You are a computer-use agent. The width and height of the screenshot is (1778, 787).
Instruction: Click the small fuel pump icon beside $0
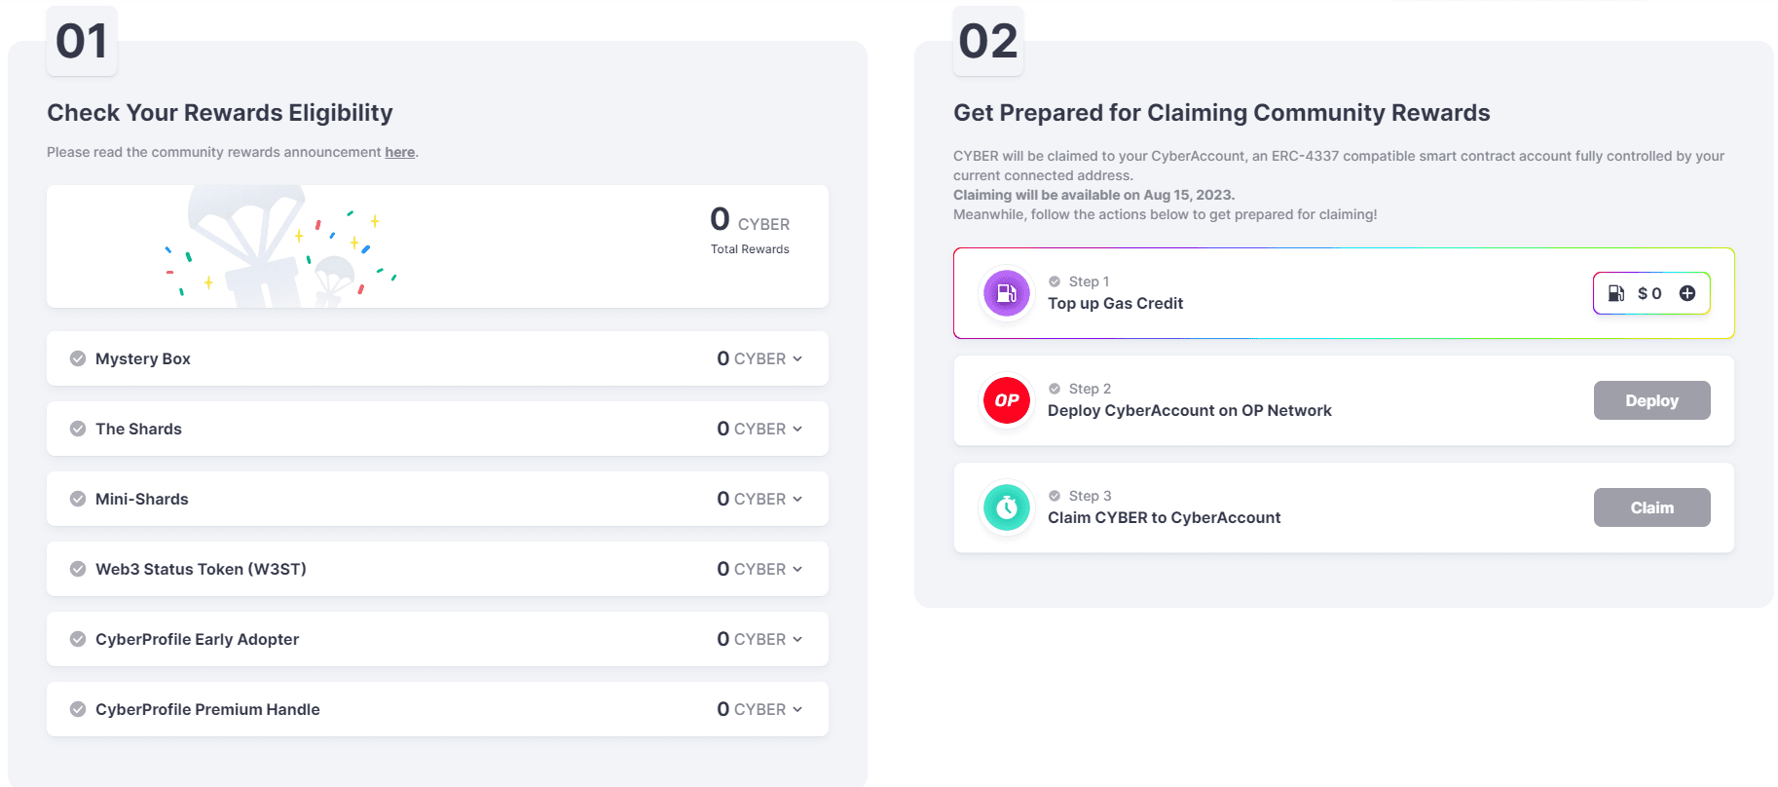(x=1615, y=293)
